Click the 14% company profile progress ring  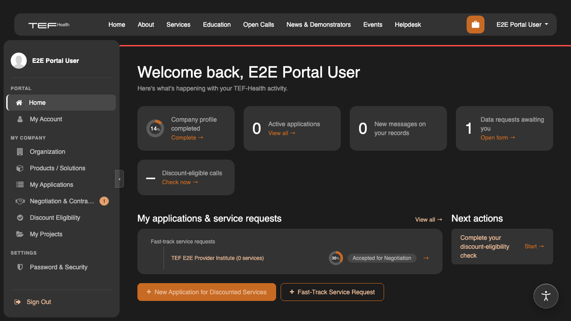coord(155,128)
